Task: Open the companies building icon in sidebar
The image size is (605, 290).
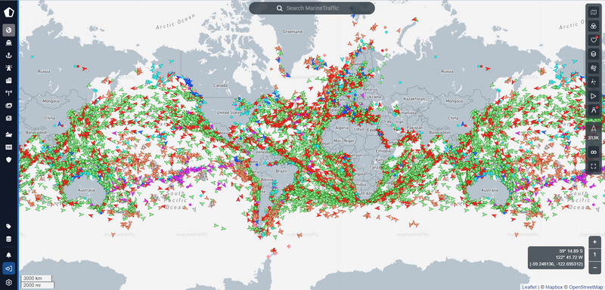Action: [9, 81]
